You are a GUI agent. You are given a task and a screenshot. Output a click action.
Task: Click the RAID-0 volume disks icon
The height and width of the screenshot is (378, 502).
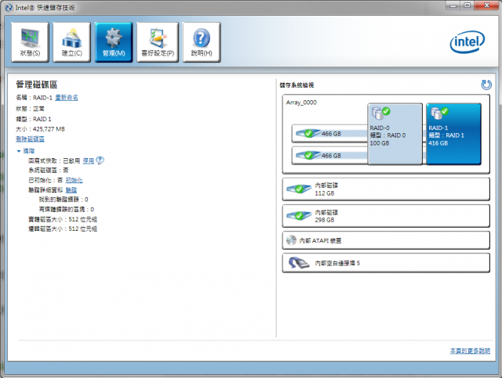point(380,112)
